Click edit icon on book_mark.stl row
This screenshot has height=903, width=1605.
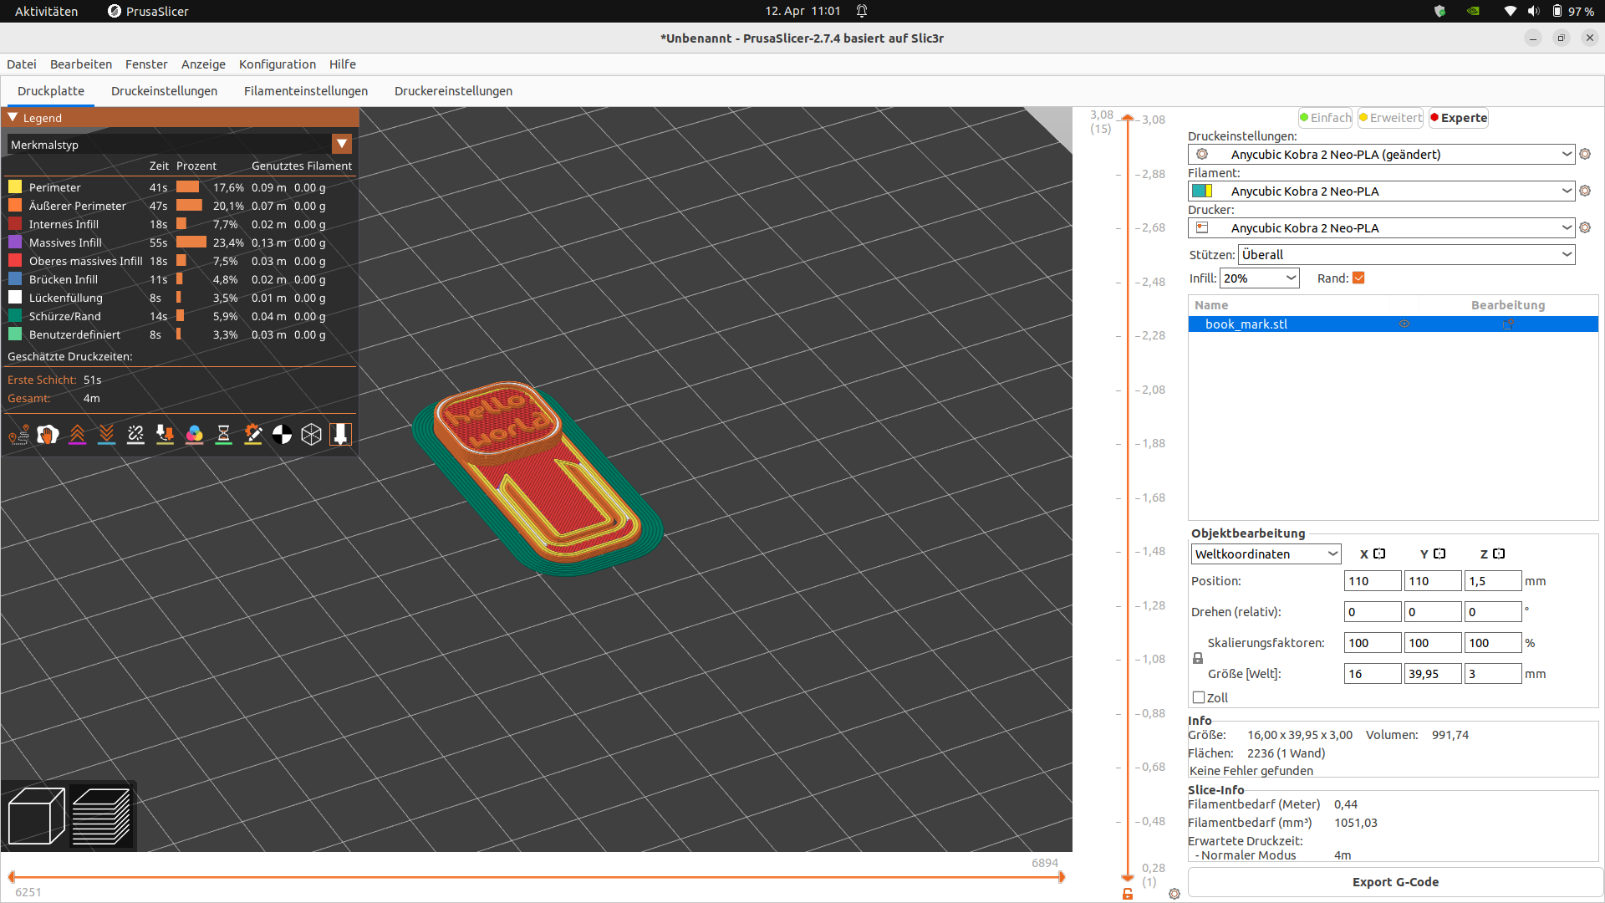click(x=1508, y=324)
